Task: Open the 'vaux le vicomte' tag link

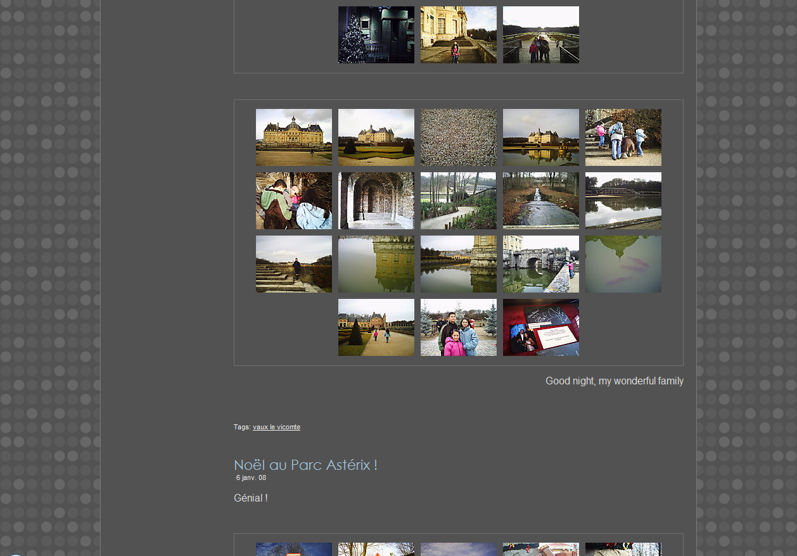Action: (x=276, y=427)
